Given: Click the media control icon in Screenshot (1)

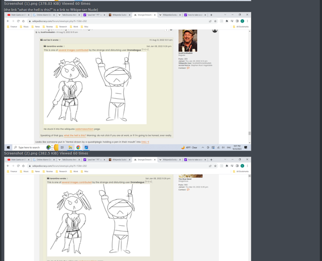Looking at the screenshot, I should (x=232, y=21).
